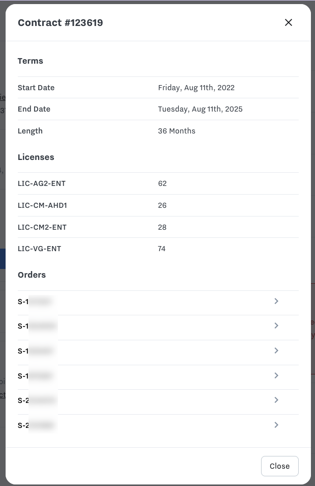Click the last order row's chevron
Screen dimensions: 315x486
coord(276,425)
